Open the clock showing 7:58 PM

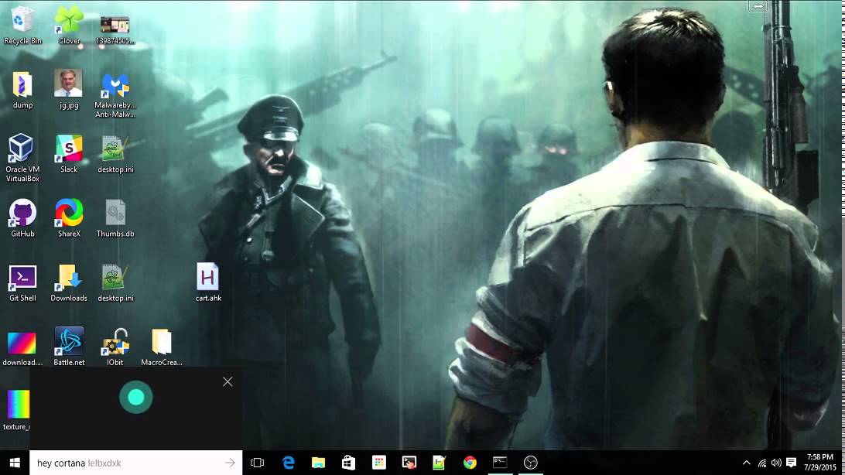(x=819, y=463)
